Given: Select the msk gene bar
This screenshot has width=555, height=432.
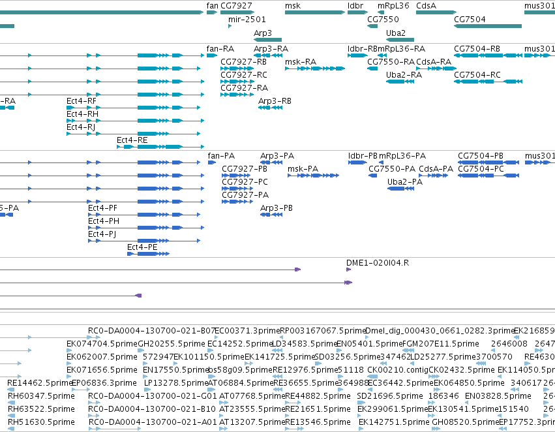Looking at the screenshot, I should 314,12.
